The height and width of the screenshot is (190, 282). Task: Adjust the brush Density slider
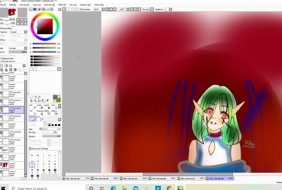click(51, 136)
